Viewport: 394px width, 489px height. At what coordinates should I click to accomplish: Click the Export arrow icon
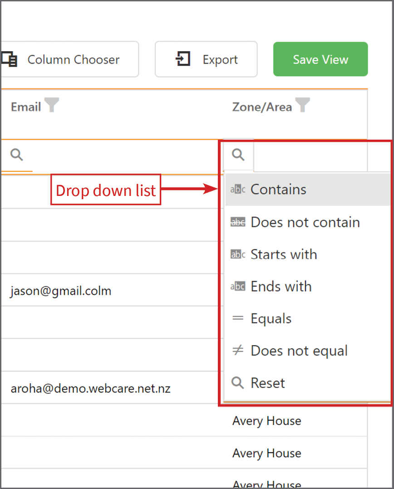pyautogui.click(x=183, y=59)
